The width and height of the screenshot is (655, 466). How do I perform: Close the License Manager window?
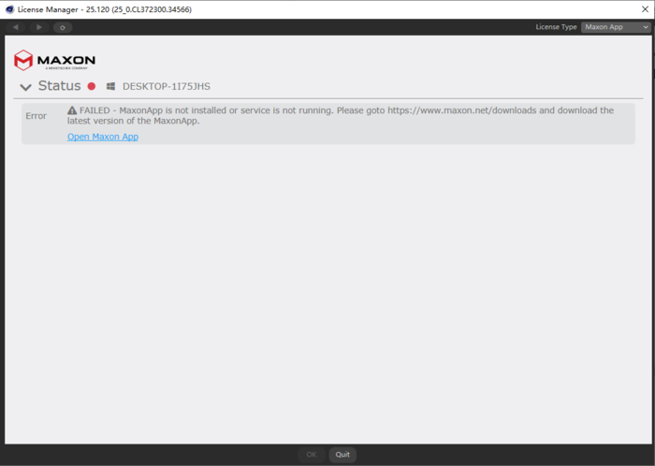tap(644, 8)
